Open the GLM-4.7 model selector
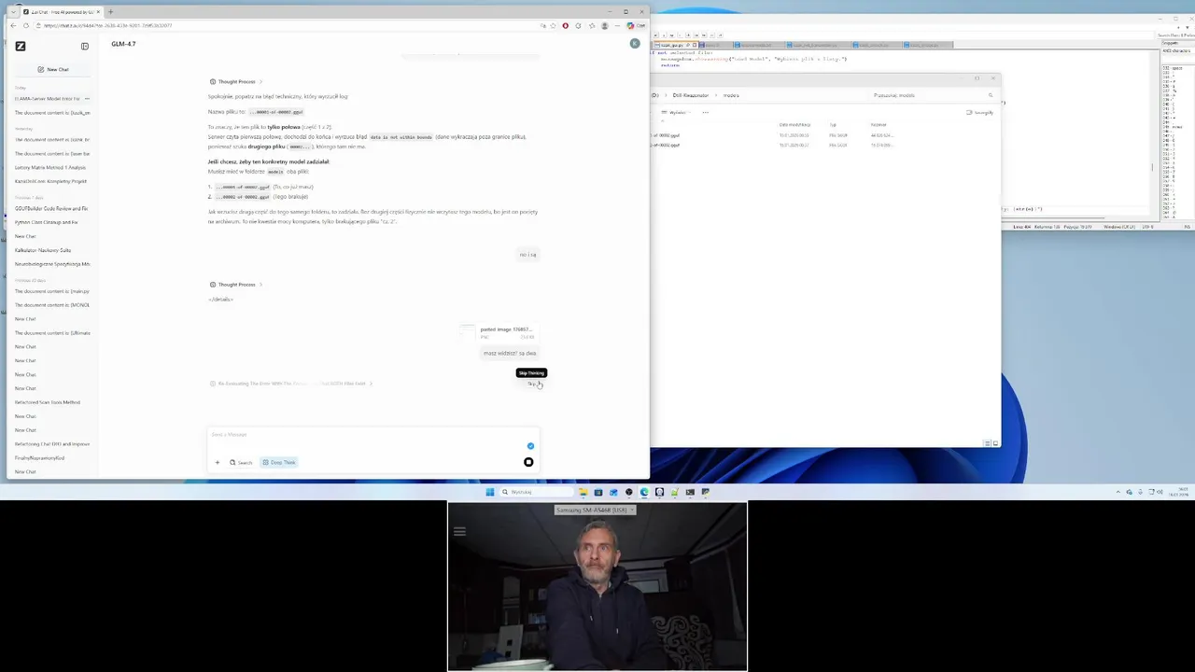This screenshot has width=1195, height=672. 123,44
